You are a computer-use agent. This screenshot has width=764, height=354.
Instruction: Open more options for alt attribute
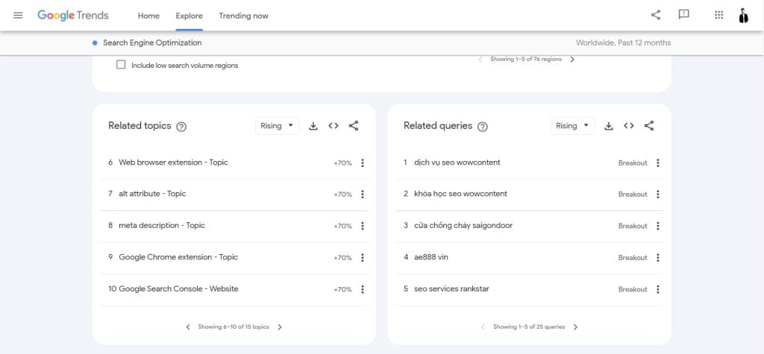(362, 195)
